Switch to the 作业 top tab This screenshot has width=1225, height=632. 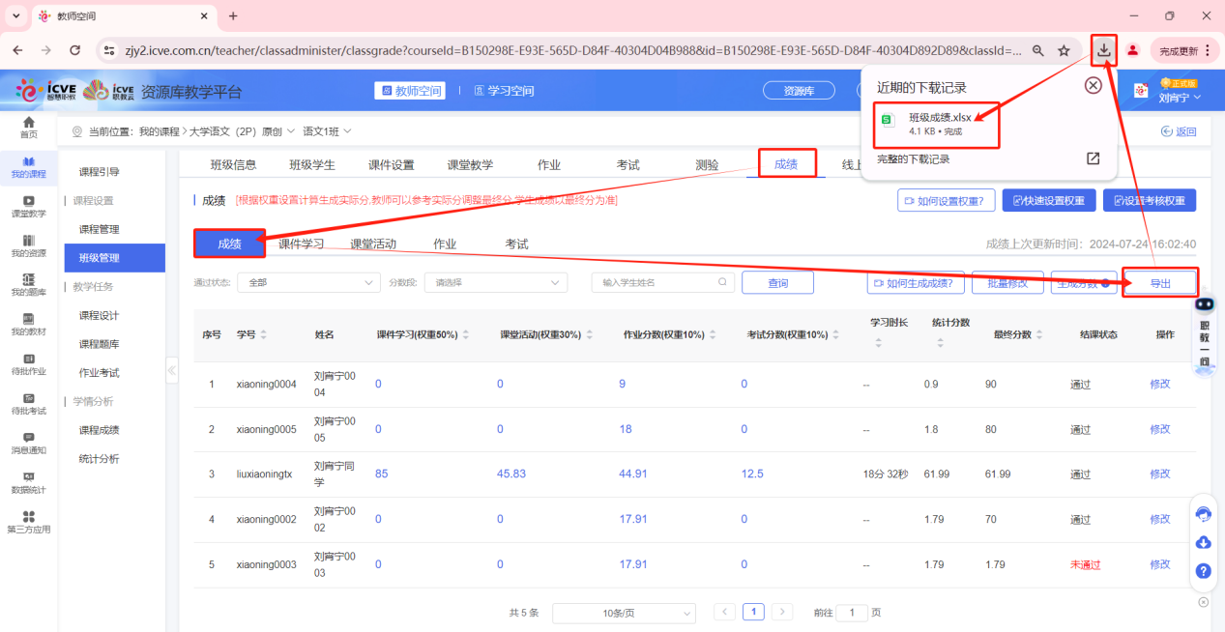point(549,164)
